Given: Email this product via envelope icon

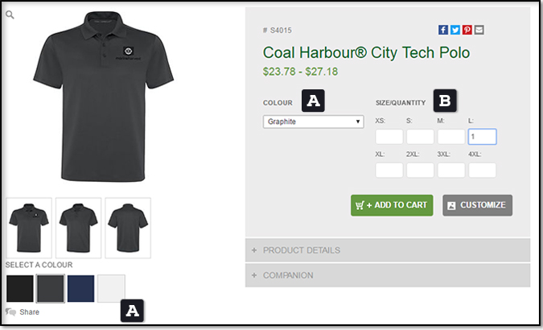Looking at the screenshot, I should (x=479, y=30).
